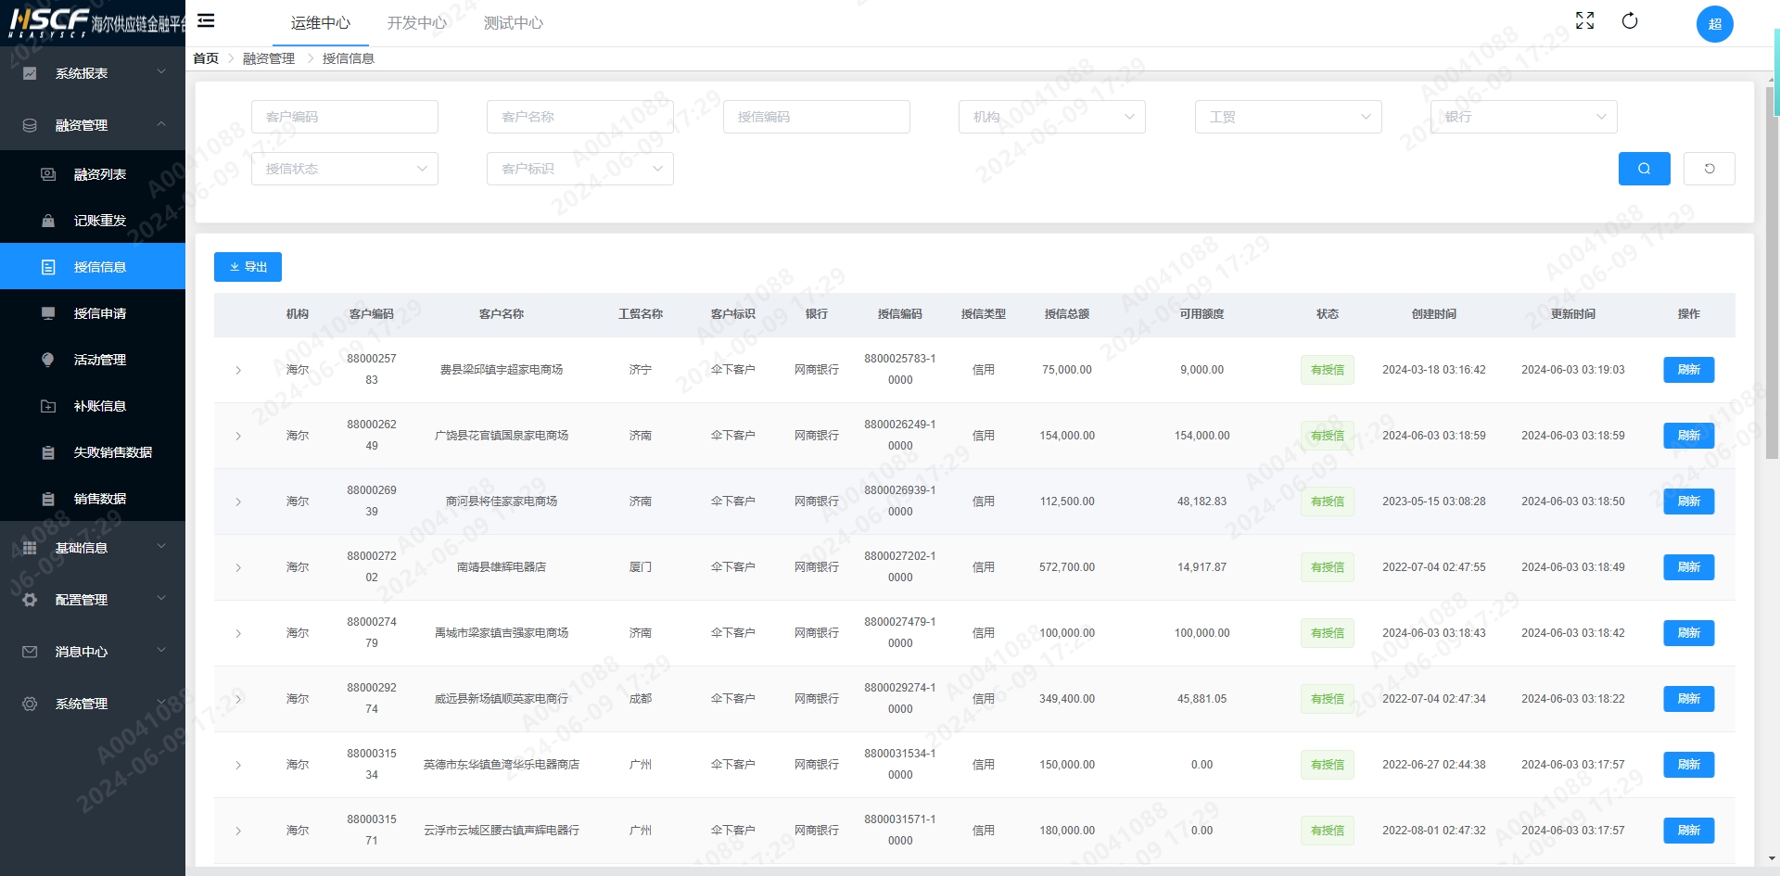Click 2023-05-15 03:08:28 creation time cell

pos(1434,501)
